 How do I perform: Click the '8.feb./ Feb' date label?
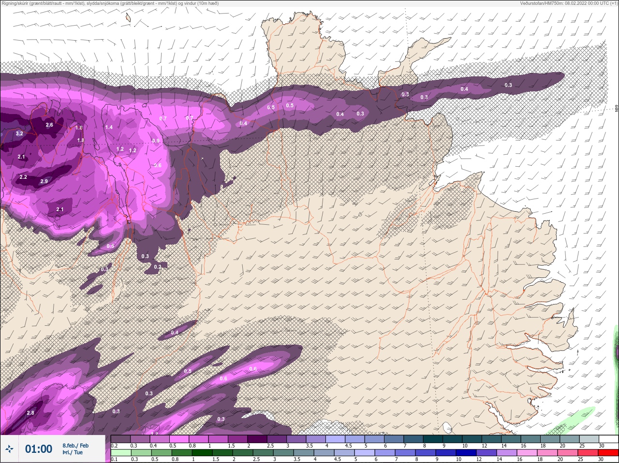(75, 445)
